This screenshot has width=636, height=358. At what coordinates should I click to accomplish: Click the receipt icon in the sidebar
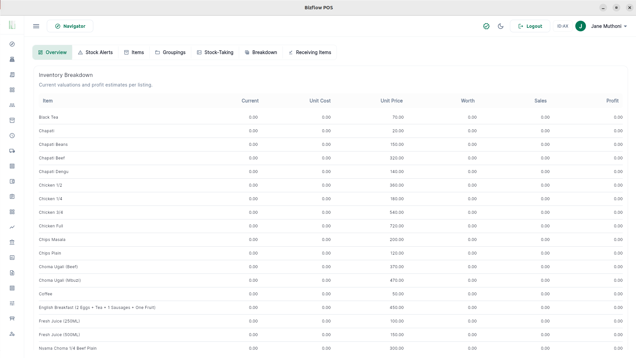point(12,75)
